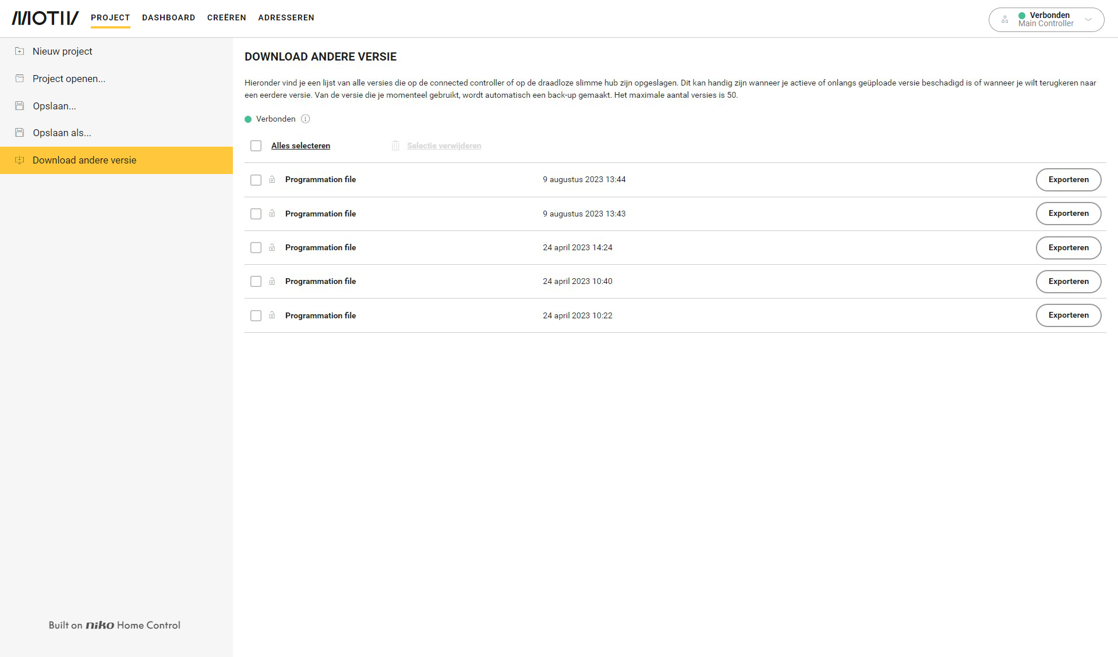The image size is (1118, 657).
Task: Click the date 9 augustus 2023 13:43
Action: 584,214
